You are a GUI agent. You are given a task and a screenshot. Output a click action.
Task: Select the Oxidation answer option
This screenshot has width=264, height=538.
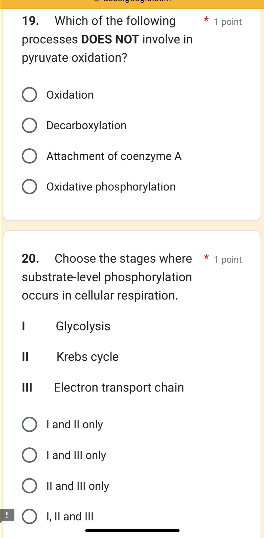click(29, 95)
